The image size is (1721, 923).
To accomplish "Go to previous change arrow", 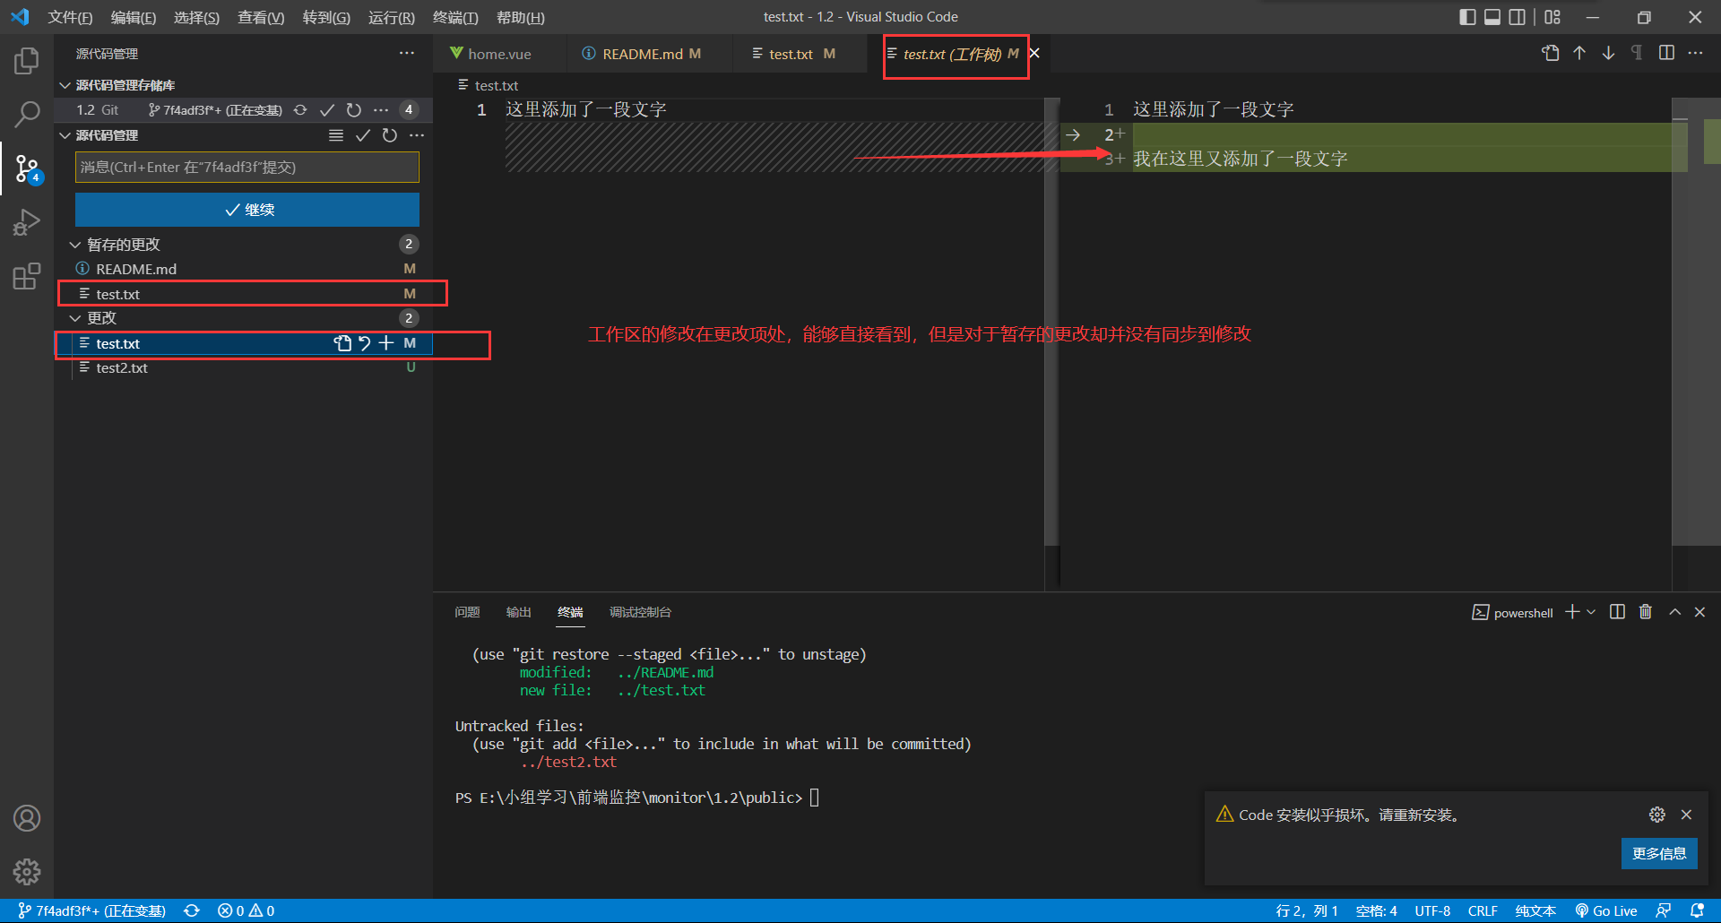I will click(1579, 54).
